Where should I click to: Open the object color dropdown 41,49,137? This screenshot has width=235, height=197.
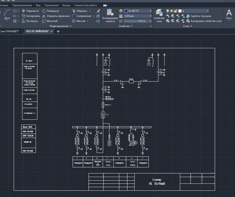click(x=138, y=11)
